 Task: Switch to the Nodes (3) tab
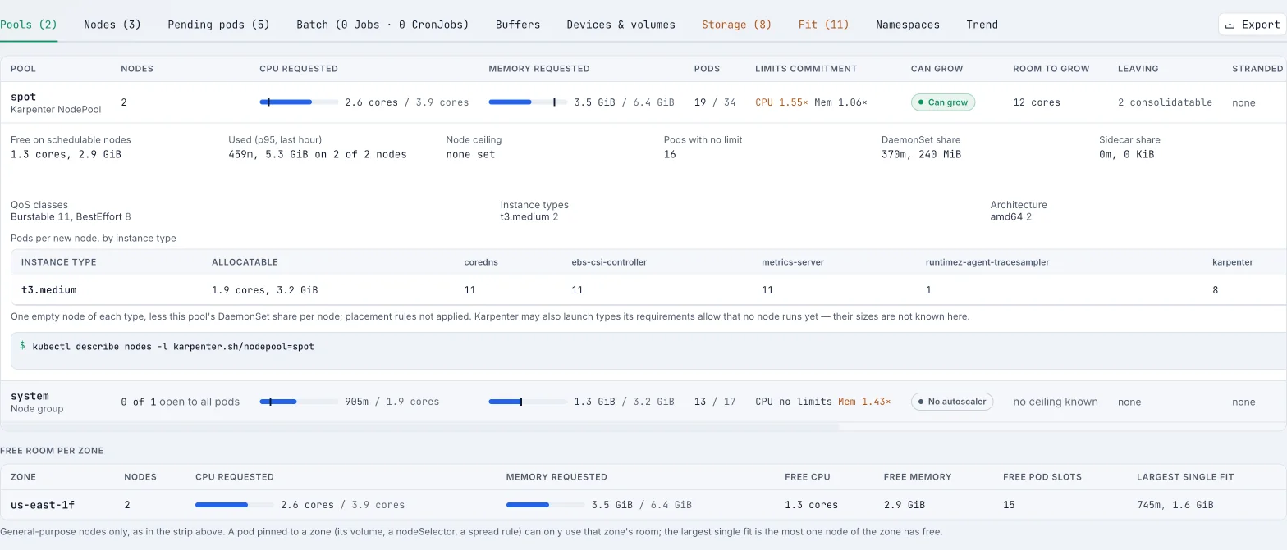coord(112,25)
